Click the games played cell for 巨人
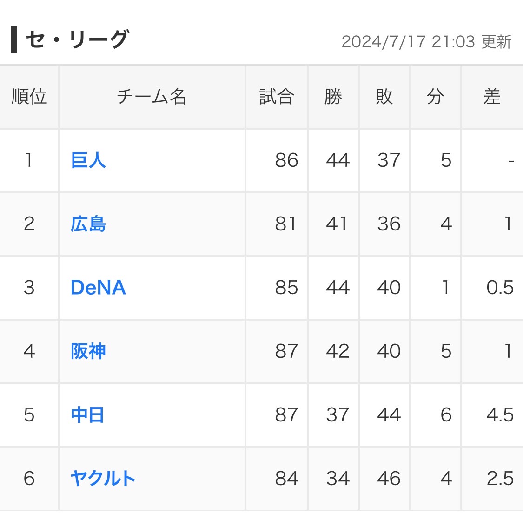Image resolution: width=523 pixels, height=526 pixels. pos(286,160)
